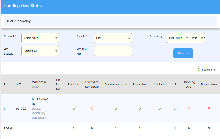Open the DEMO Company dropdown
The width and height of the screenshot is (220, 139).
pos(110,21)
